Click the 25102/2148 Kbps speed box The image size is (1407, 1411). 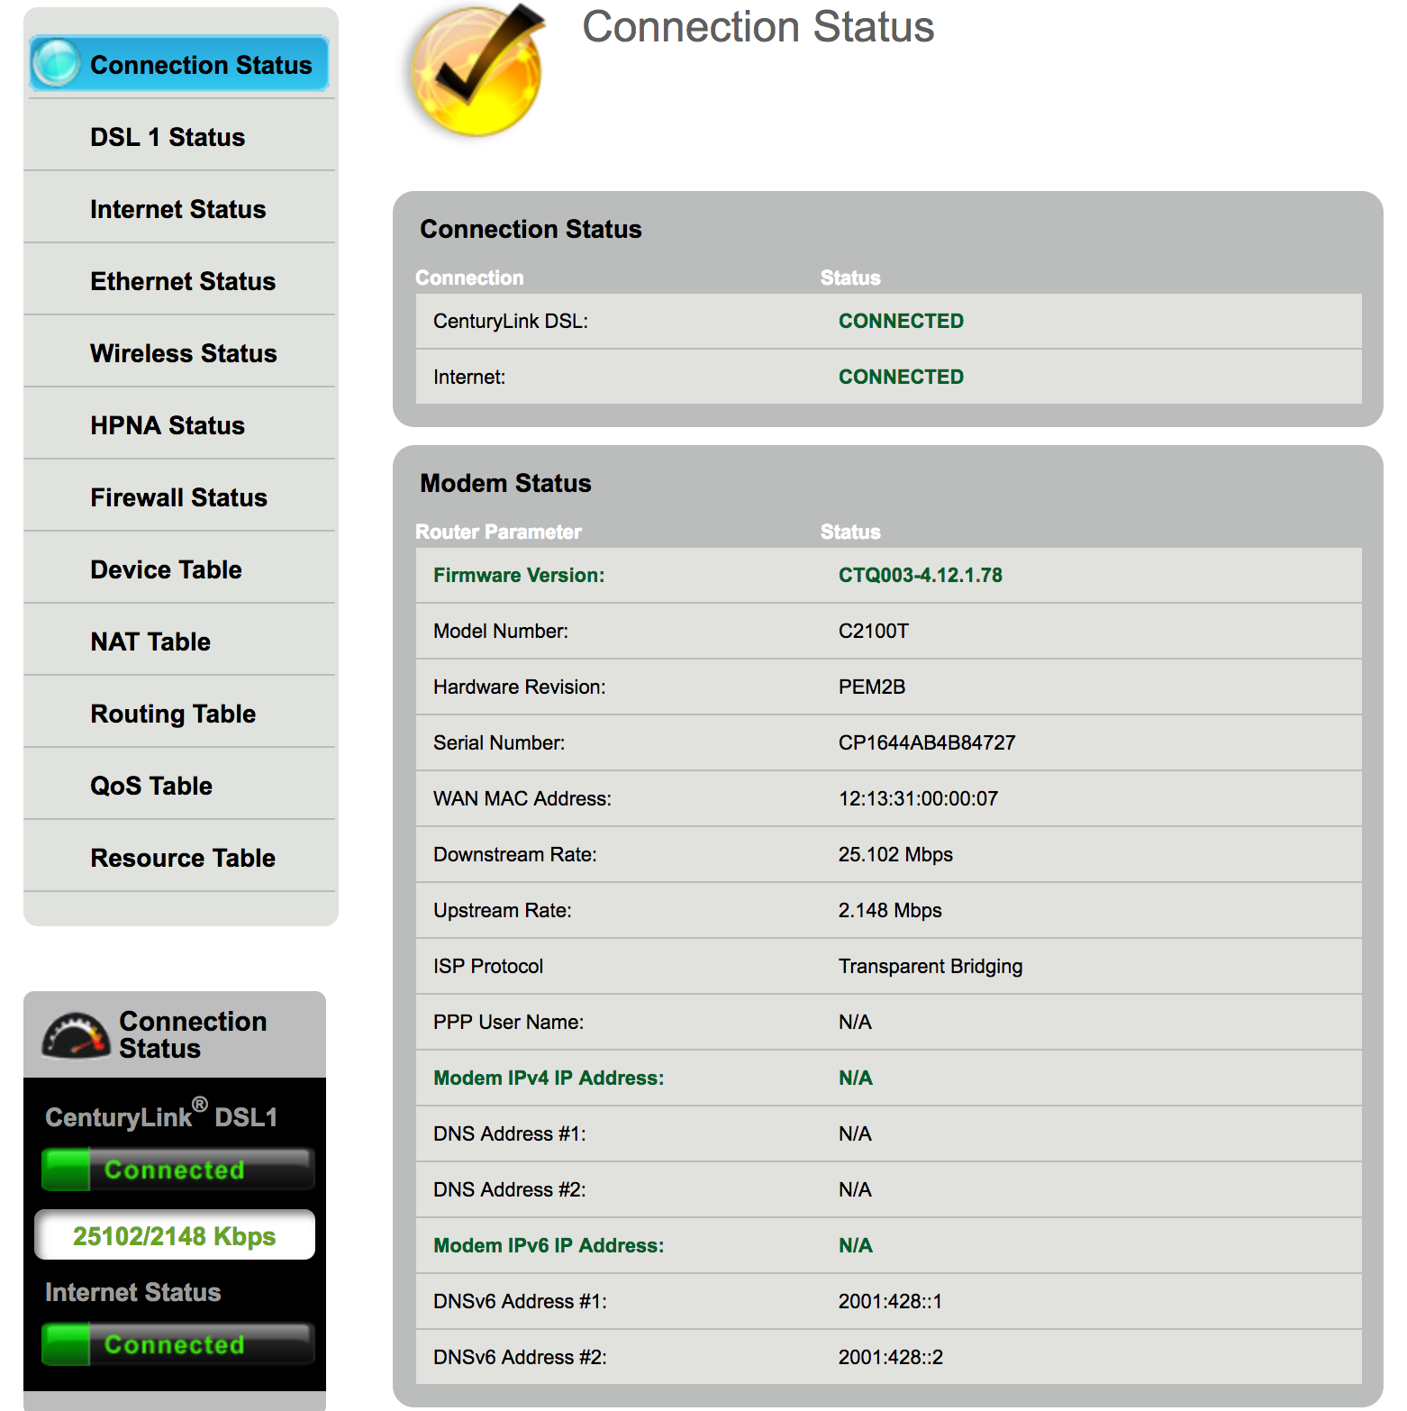(175, 1235)
